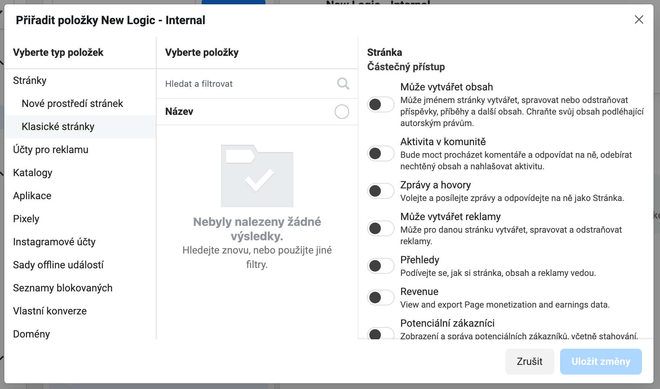Viewport: 660px width, 389px height.
Task: Enable the 'Může vytvářet obsah' toggle
Action: click(380, 104)
